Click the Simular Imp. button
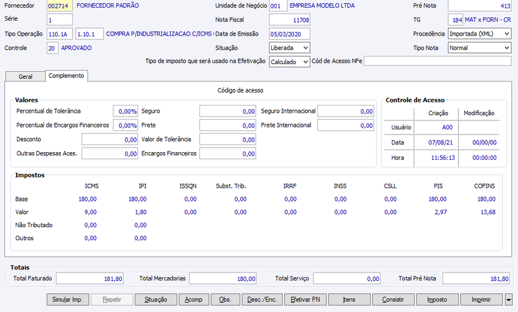 coord(68,300)
